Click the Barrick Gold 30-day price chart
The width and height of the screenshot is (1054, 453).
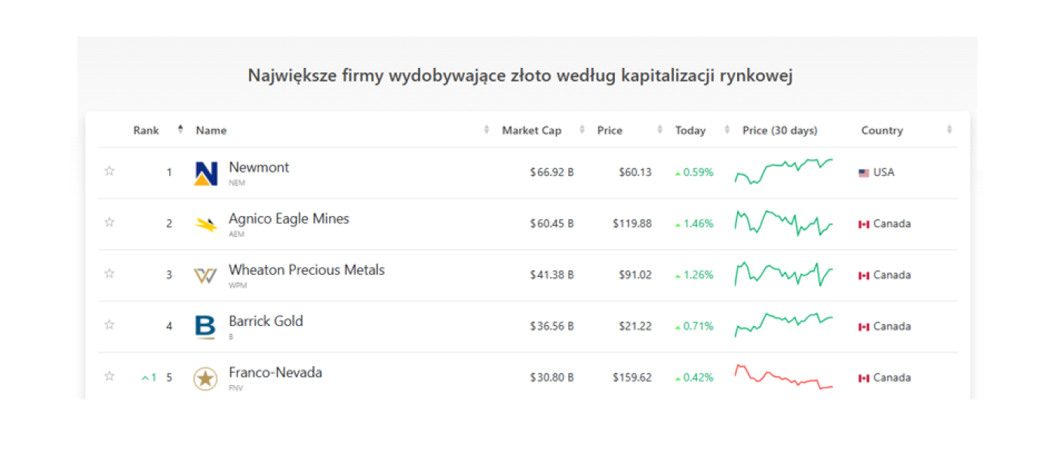[x=784, y=325]
